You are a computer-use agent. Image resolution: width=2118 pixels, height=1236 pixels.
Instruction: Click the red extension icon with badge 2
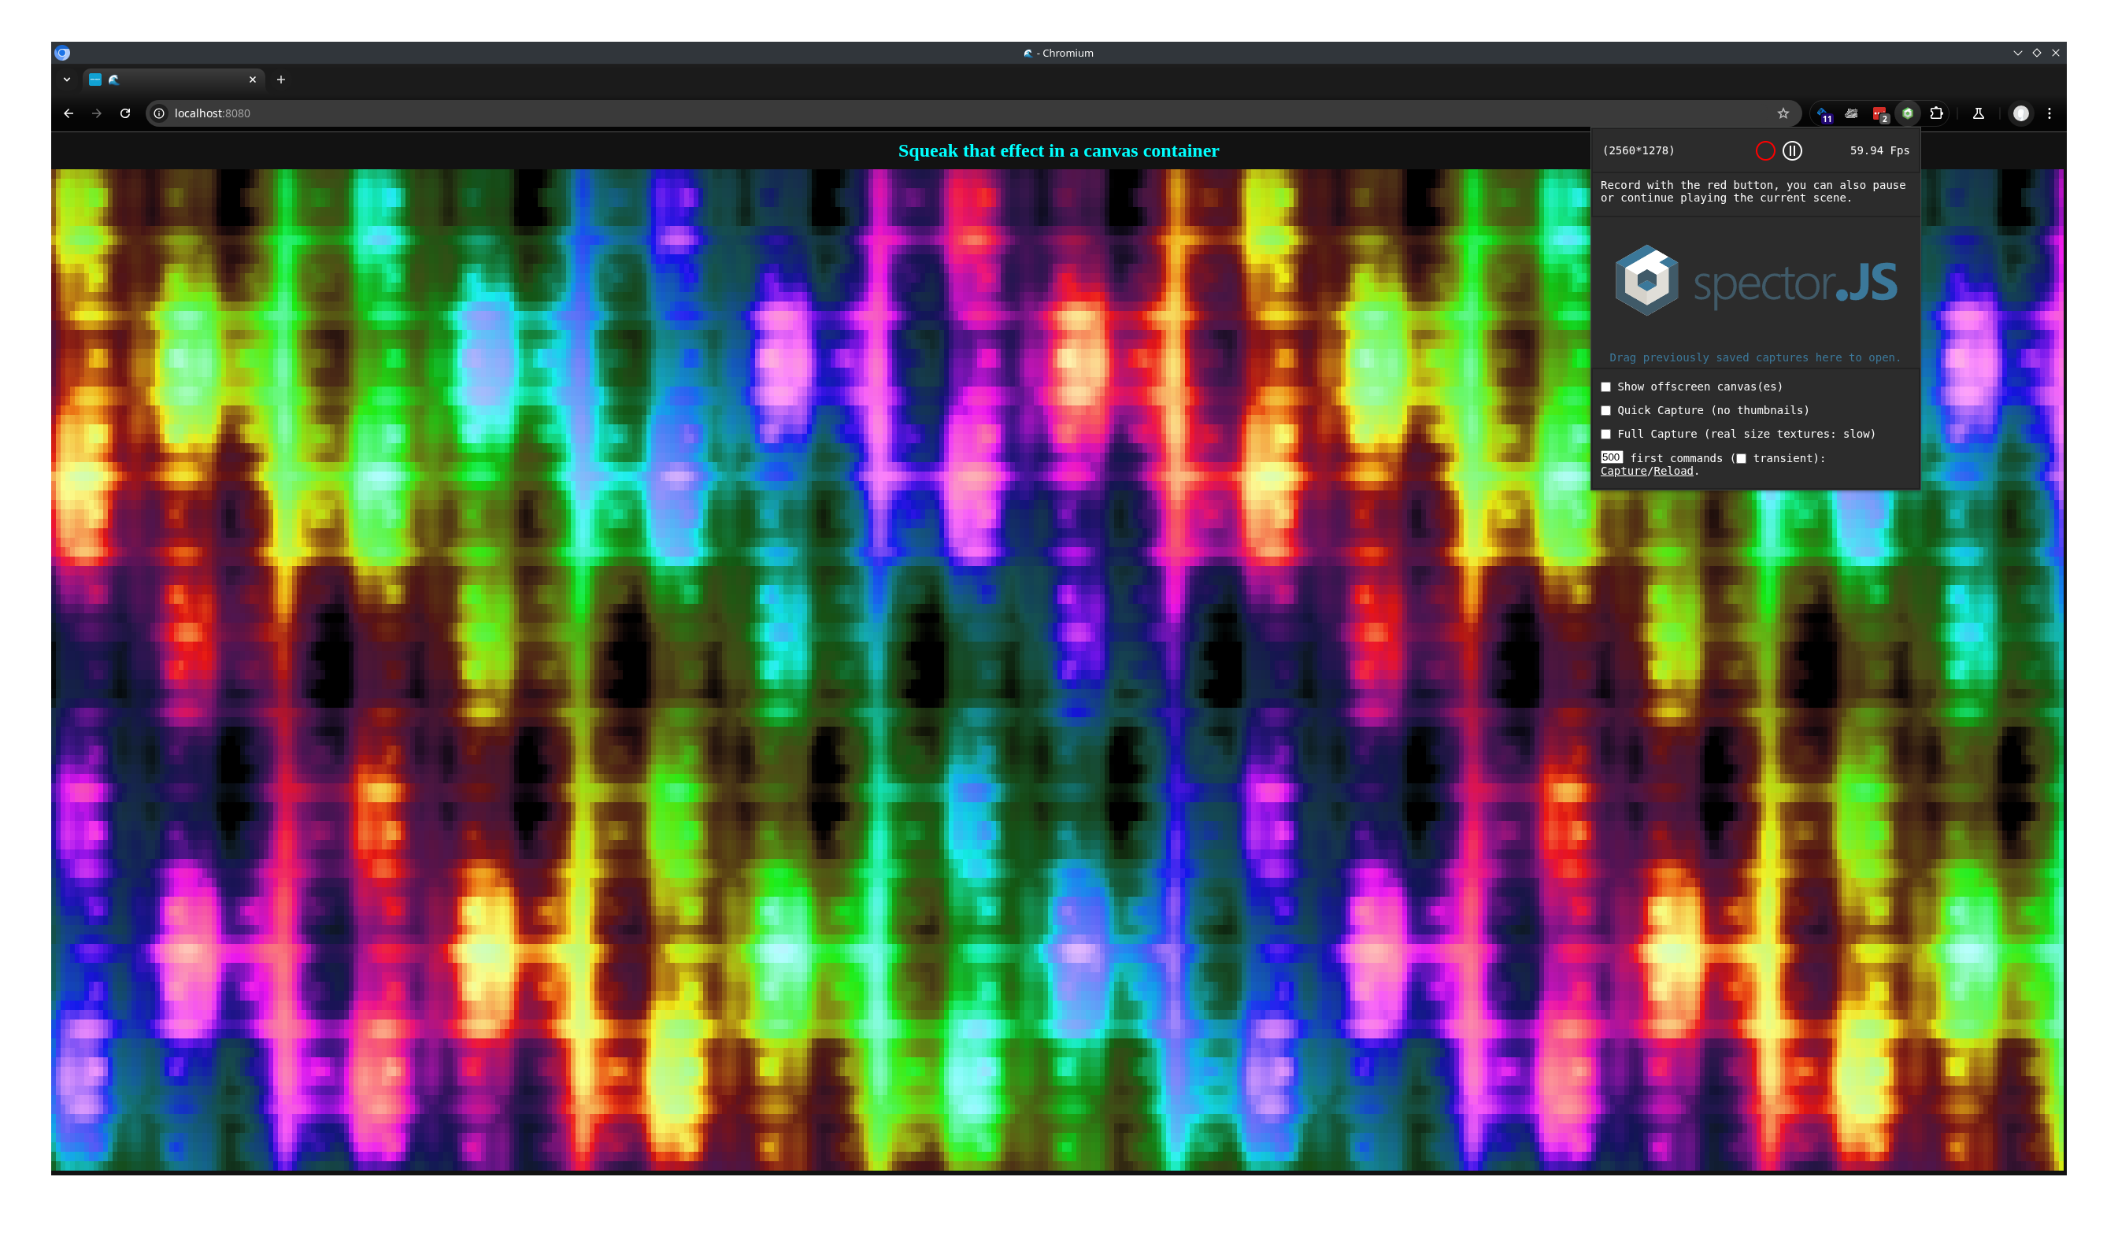click(x=1879, y=113)
